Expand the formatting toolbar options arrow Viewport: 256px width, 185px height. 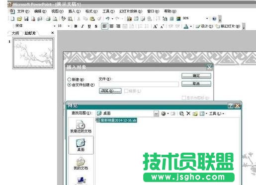pyautogui.click(x=244, y=26)
